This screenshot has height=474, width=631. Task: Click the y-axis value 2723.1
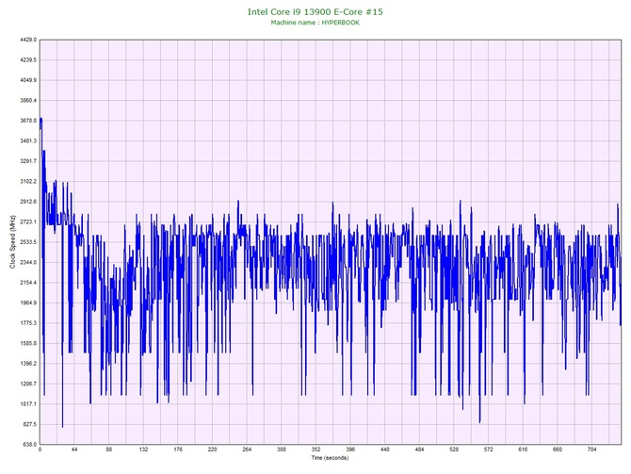(28, 221)
